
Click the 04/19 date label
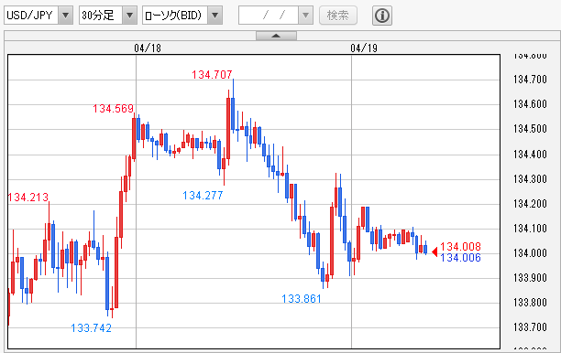pos(364,48)
